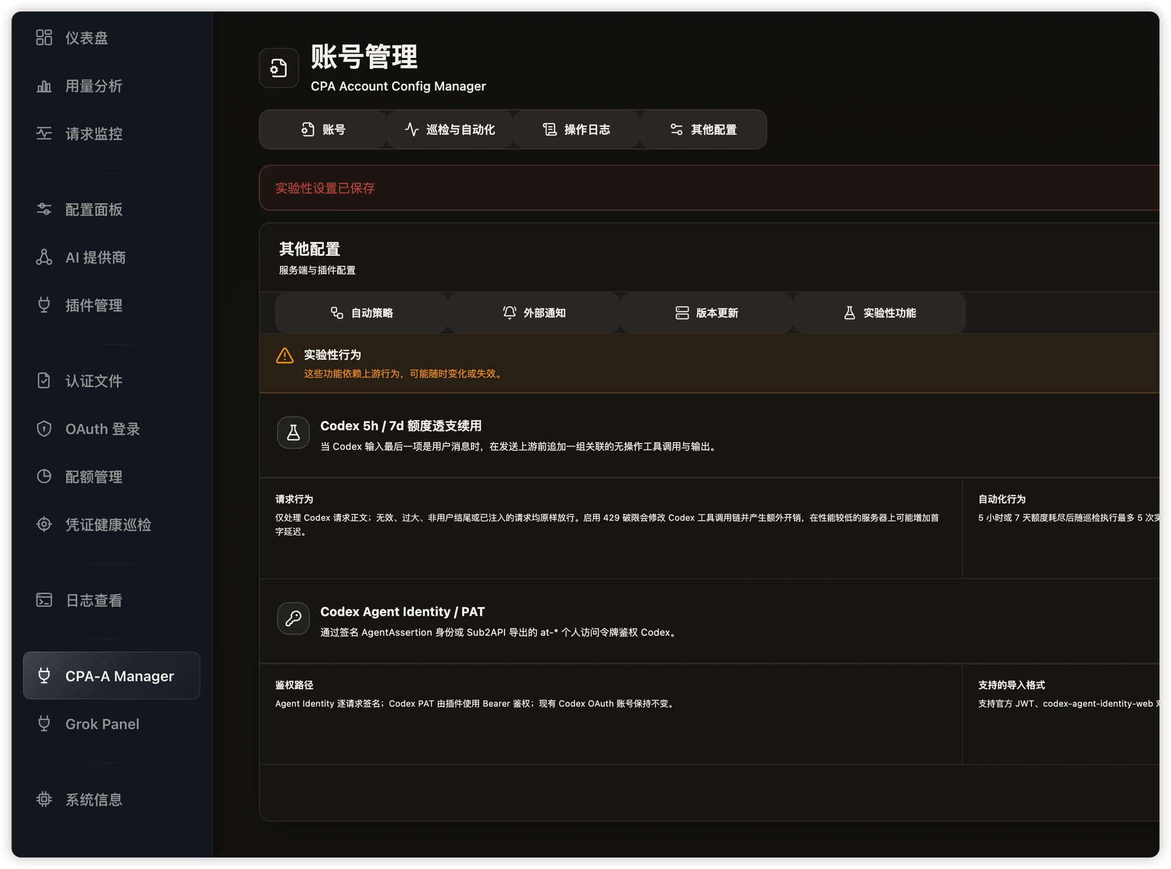The height and width of the screenshot is (869, 1171).
Task: Click the 仪表盘 dashboard grid icon
Action: click(44, 38)
